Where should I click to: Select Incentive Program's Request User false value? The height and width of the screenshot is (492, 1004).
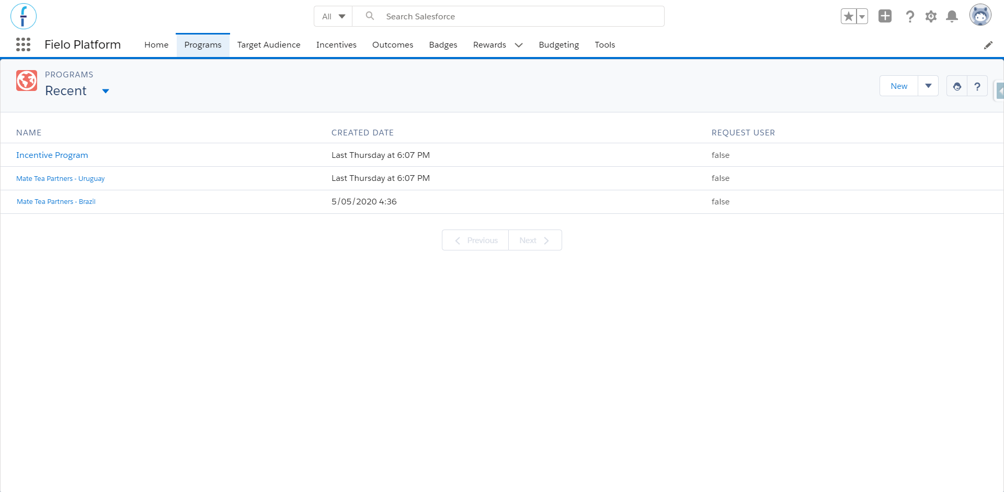click(x=721, y=155)
